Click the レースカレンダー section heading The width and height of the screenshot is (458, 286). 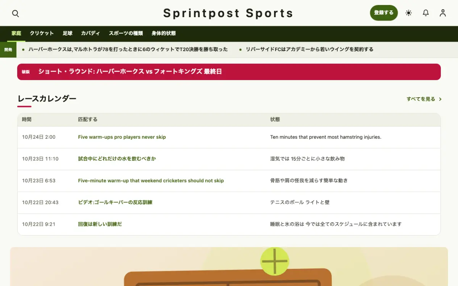click(x=47, y=99)
